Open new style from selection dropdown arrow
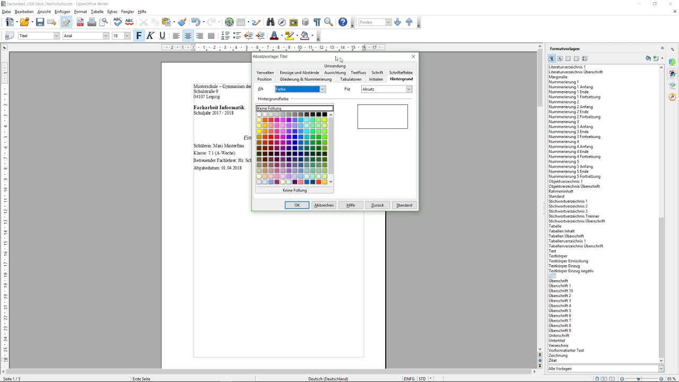679x382 pixels. tap(662, 58)
